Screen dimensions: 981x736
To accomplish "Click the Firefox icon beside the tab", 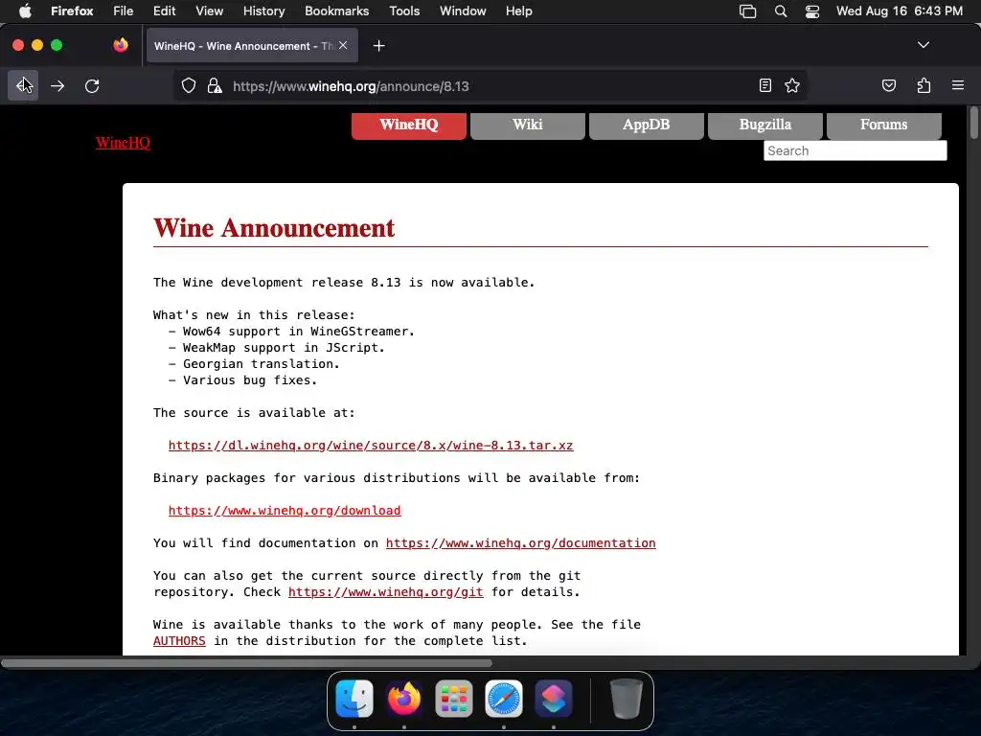I will pos(121,45).
